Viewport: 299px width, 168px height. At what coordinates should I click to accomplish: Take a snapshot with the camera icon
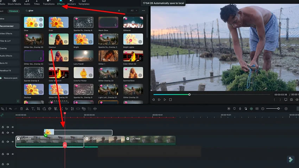point(291,99)
